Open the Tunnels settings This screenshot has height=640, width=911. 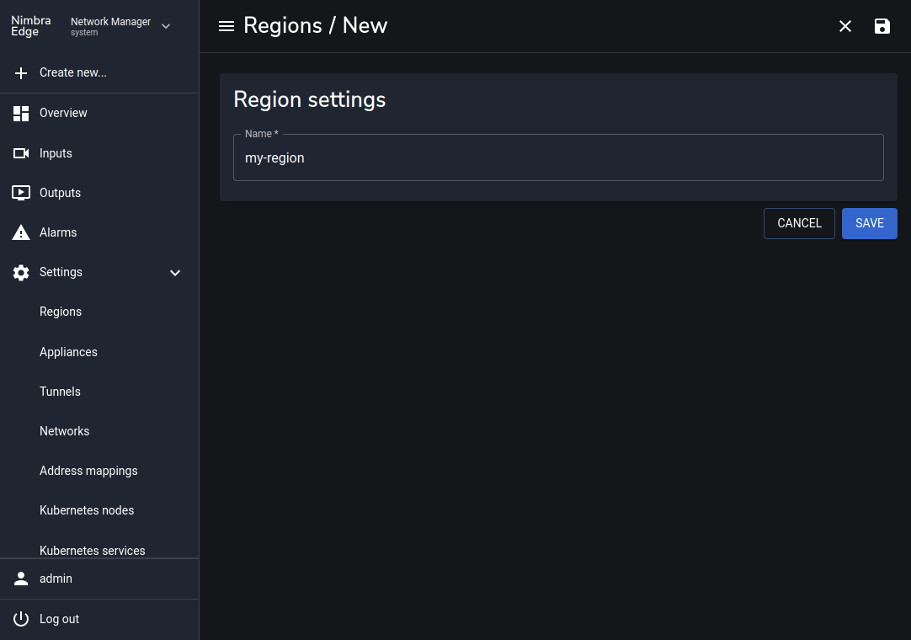click(x=60, y=392)
